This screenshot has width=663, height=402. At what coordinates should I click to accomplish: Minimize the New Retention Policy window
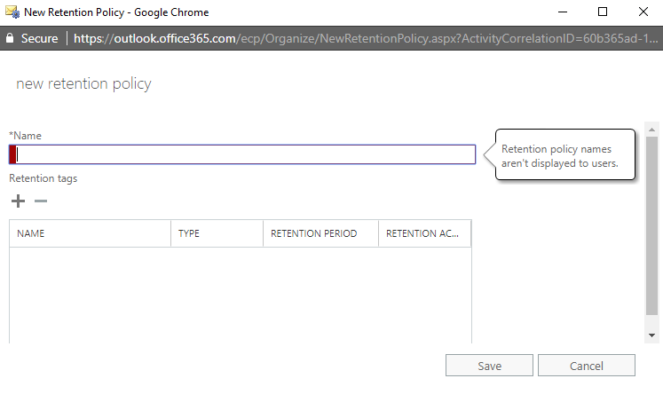pos(560,12)
